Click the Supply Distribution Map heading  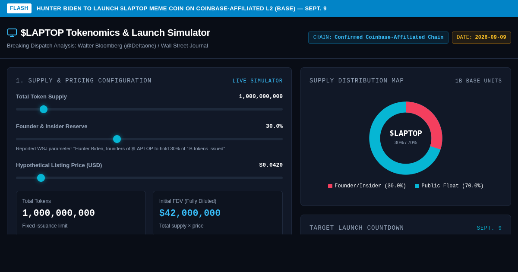coord(357,81)
